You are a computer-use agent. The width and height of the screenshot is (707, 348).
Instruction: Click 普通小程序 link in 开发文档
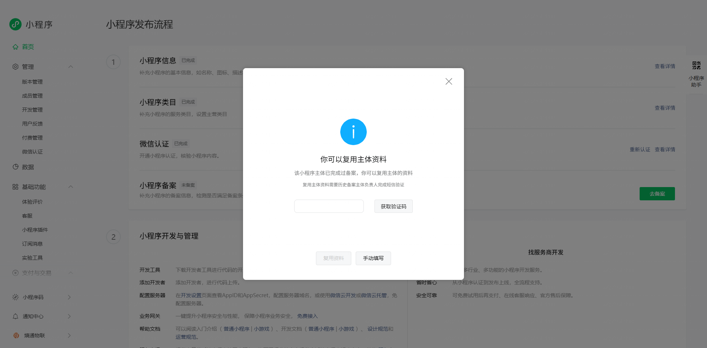pos(321,329)
